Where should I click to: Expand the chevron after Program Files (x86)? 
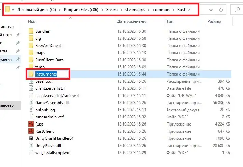click(102, 10)
